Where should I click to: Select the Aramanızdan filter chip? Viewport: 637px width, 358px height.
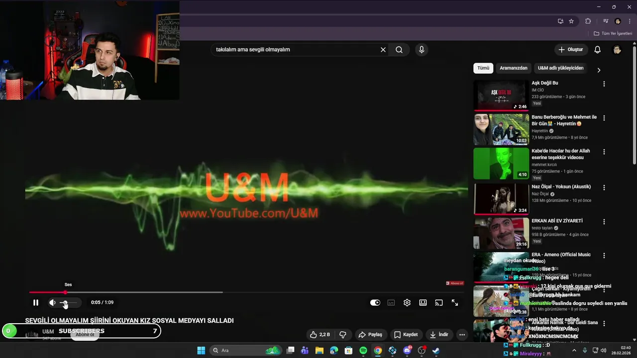coord(514,68)
